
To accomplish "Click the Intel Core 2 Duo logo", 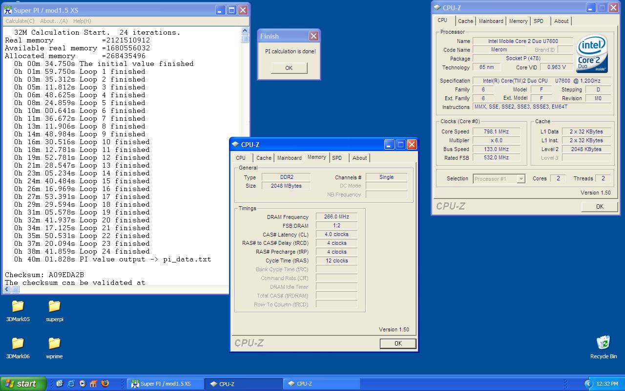I will (592, 54).
